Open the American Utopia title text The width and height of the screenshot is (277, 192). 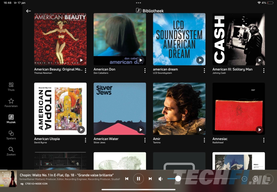click(x=47, y=139)
